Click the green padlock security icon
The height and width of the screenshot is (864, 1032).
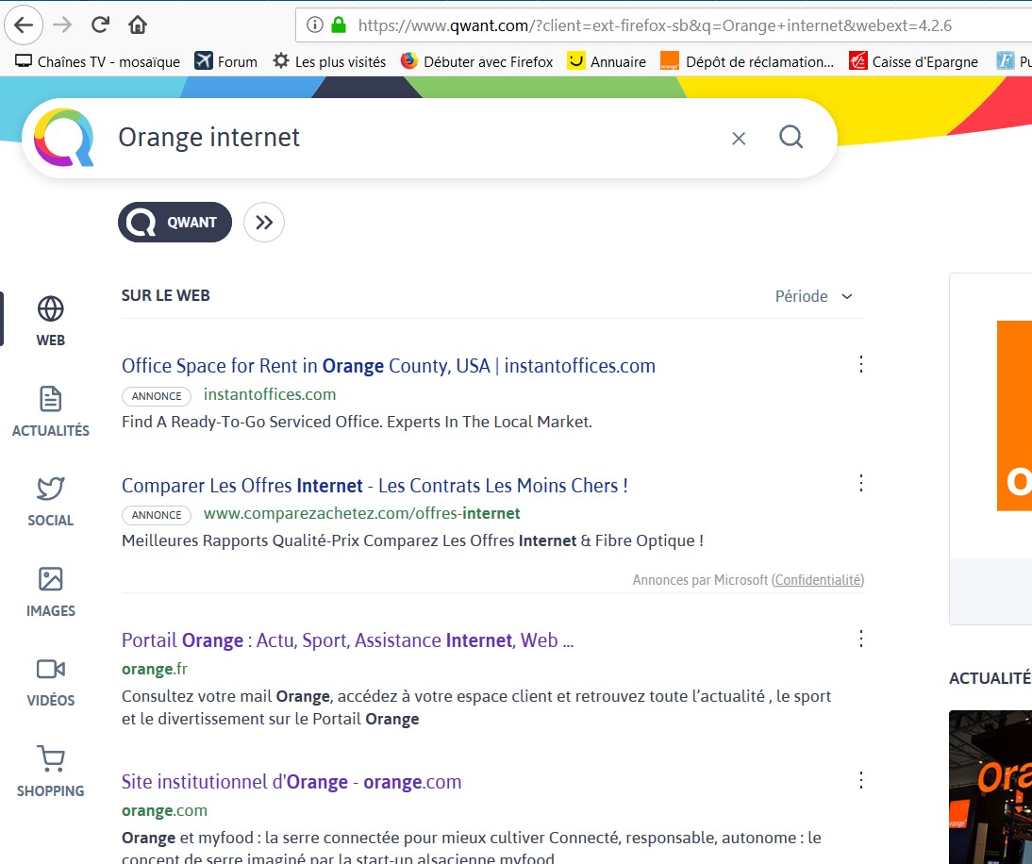pos(339,25)
